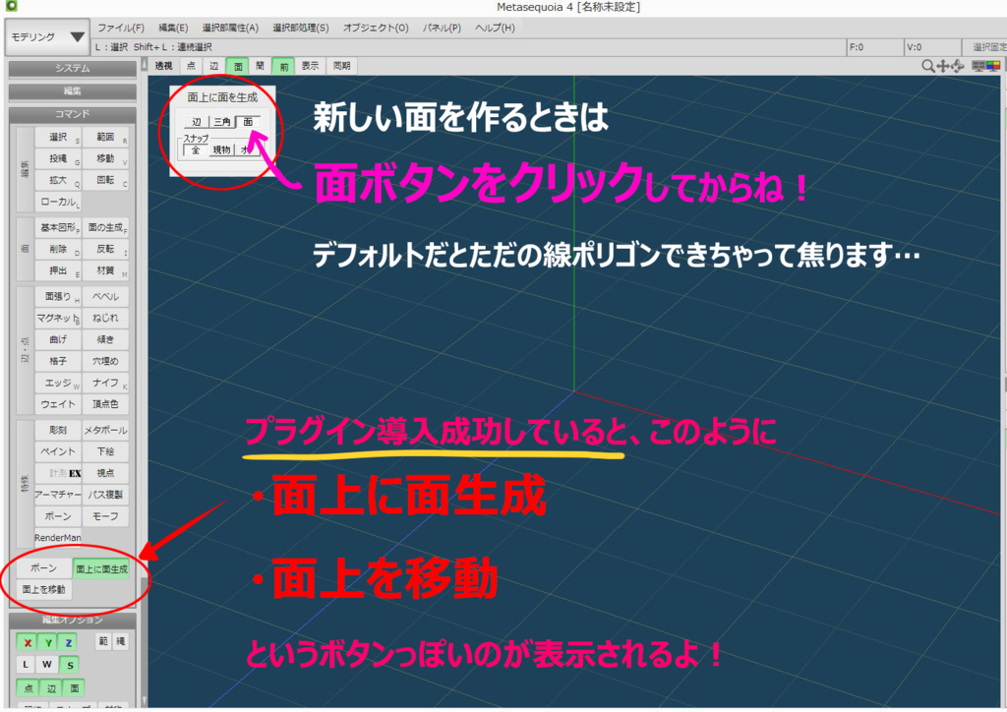Select the RenderMan command

pyautogui.click(x=58, y=538)
